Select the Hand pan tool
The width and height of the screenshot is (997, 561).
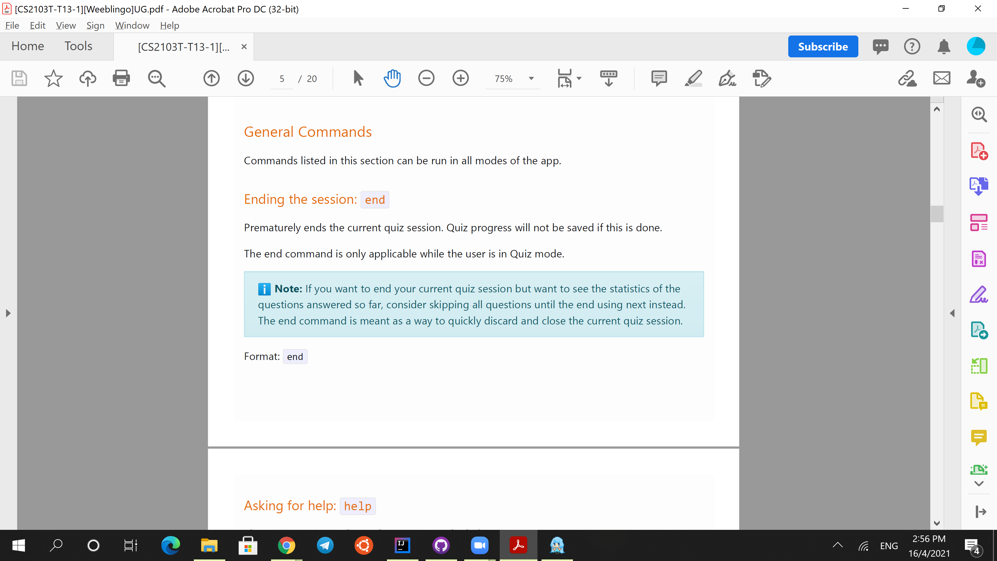pyautogui.click(x=392, y=79)
